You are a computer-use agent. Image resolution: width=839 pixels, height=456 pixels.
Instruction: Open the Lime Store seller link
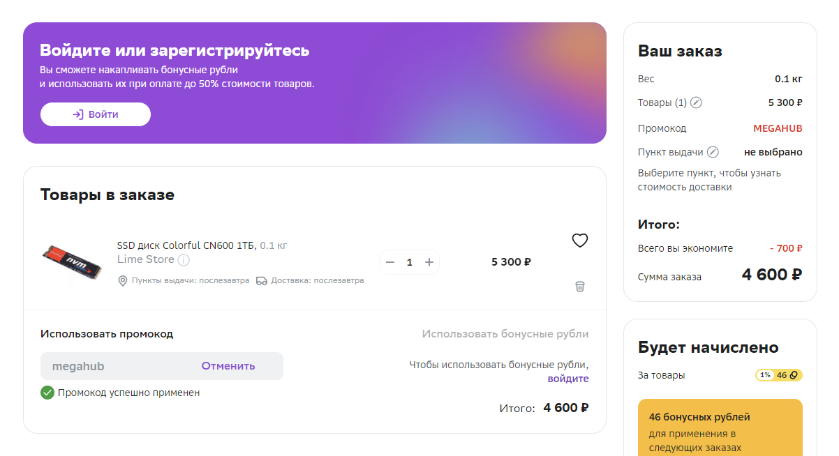(x=146, y=259)
